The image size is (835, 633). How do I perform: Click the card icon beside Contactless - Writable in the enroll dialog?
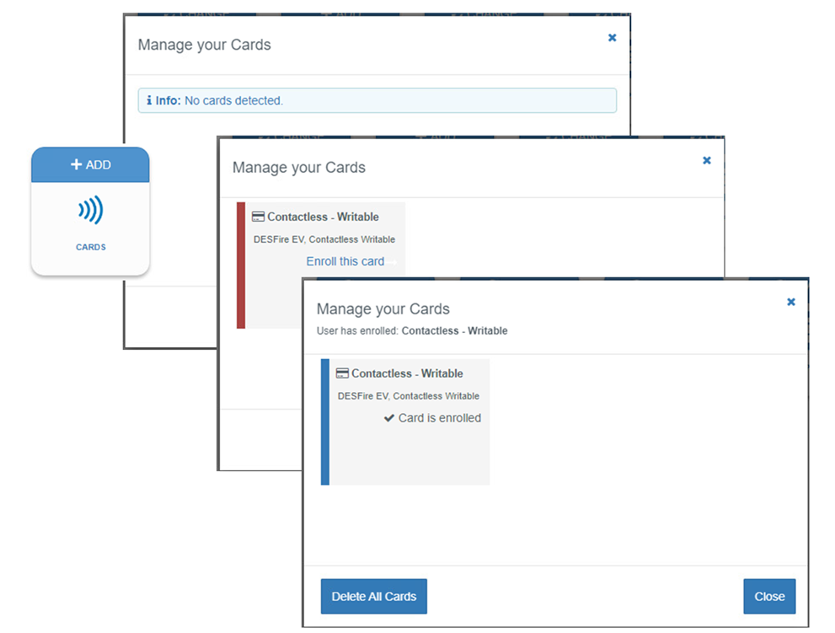coord(259,217)
